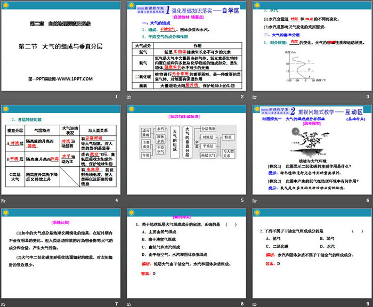Viewport: 373px width, 307px height.
Task: Click slide number label '3'
Action: point(368,96)
